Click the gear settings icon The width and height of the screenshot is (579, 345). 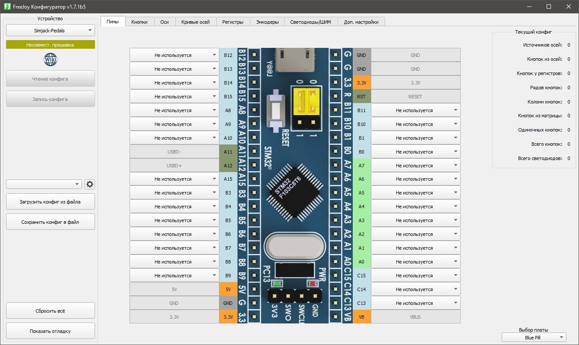90,184
